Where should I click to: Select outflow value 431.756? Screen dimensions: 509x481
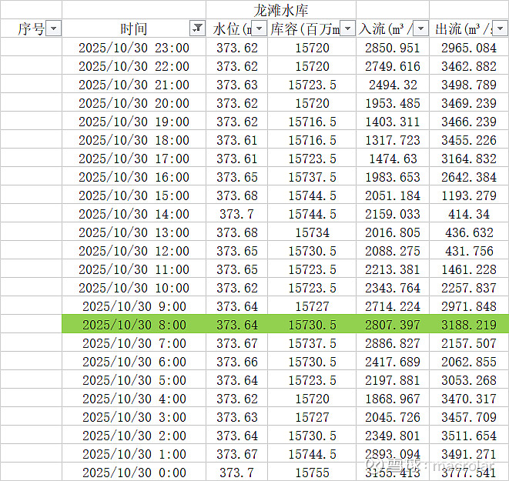[469, 251]
